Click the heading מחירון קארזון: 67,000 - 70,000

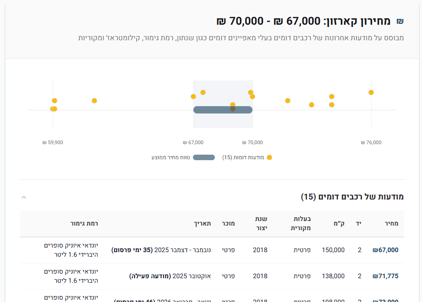click(x=303, y=21)
